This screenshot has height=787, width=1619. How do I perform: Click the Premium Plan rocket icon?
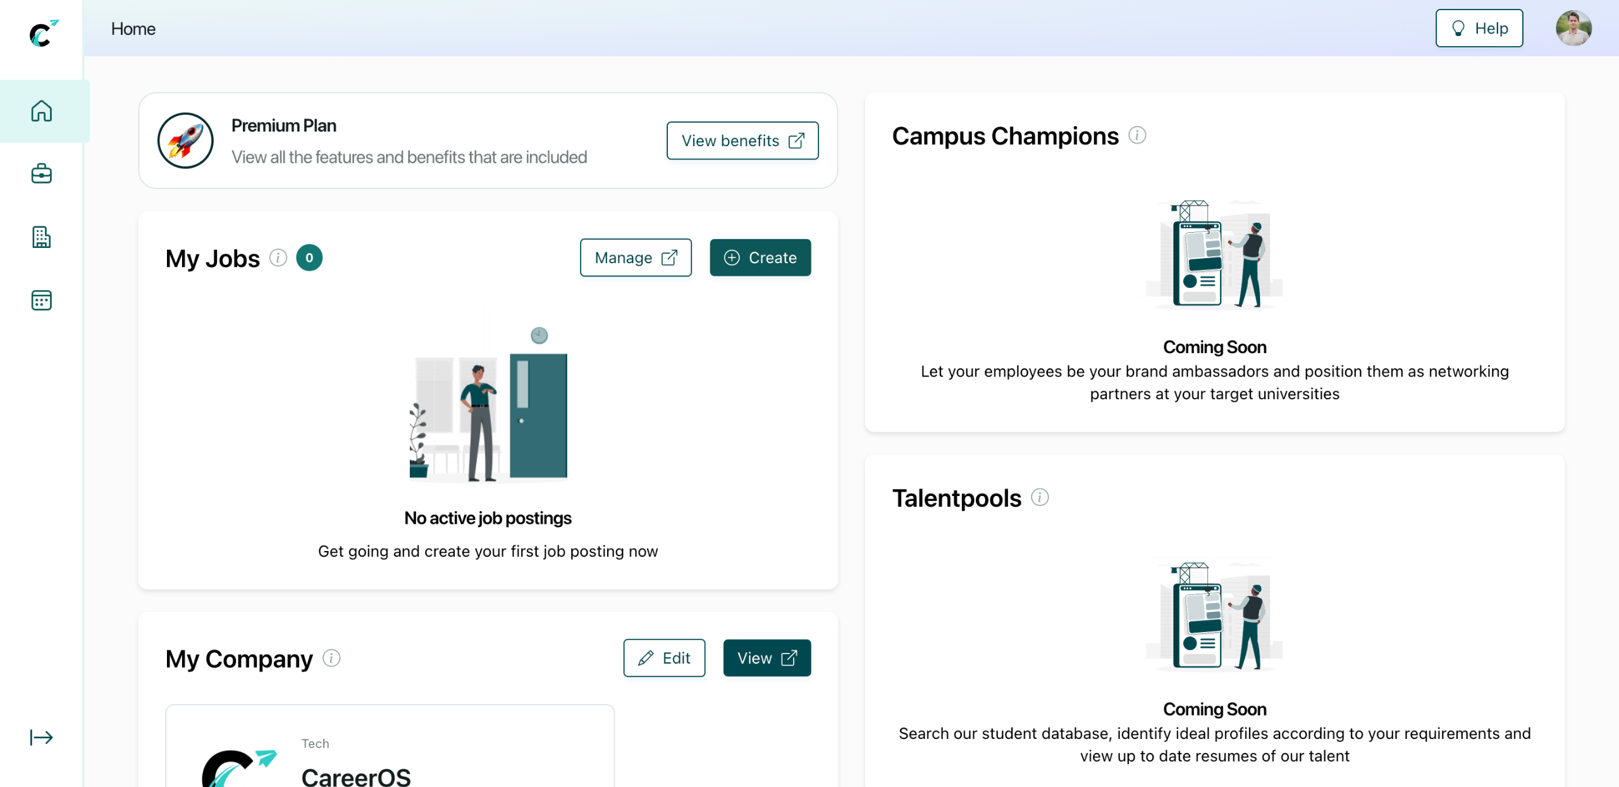(x=185, y=140)
